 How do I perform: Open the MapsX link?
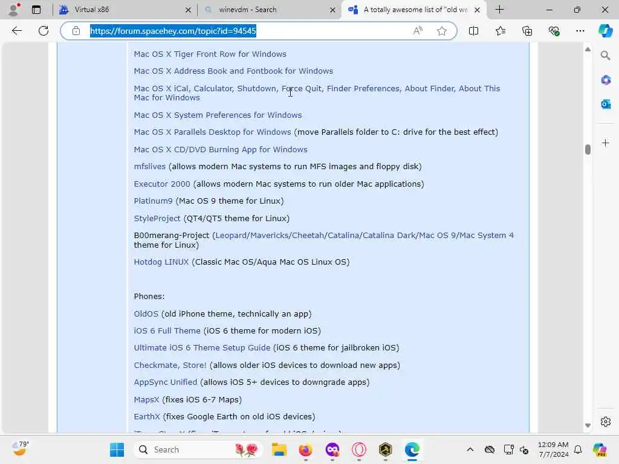point(146,400)
